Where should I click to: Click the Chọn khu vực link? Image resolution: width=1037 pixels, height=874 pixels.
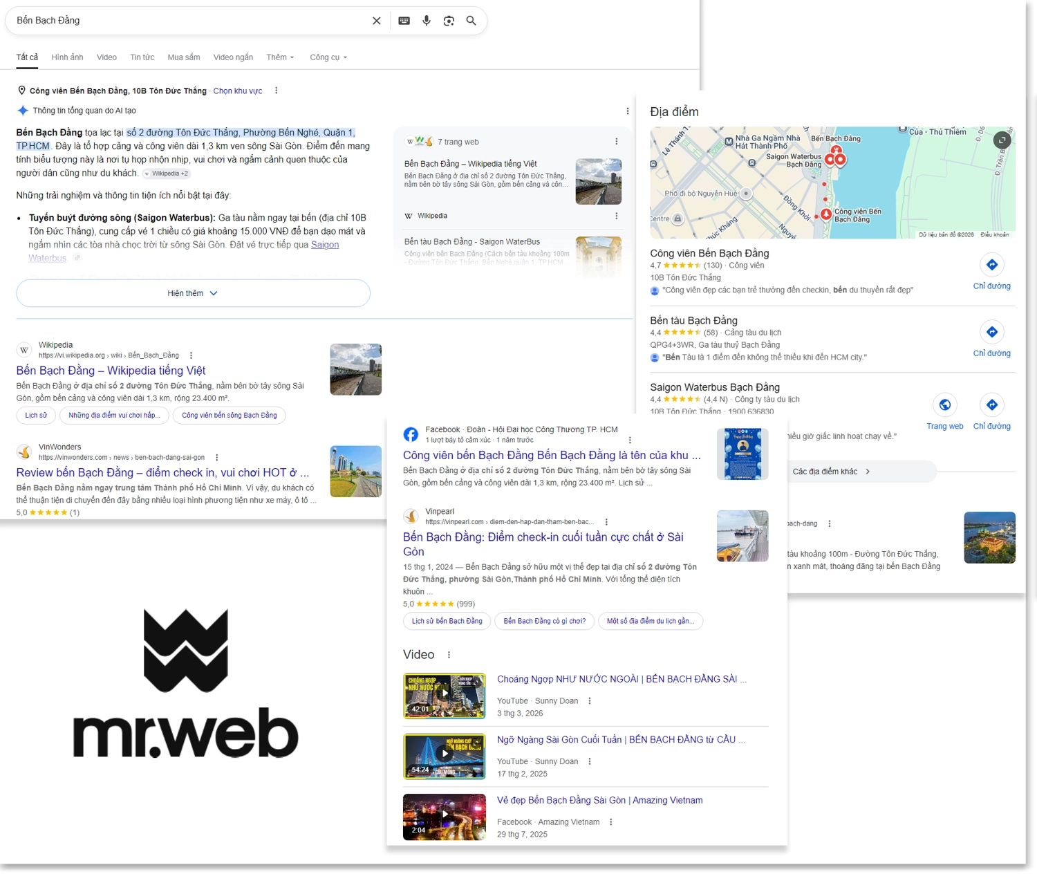[x=238, y=91]
